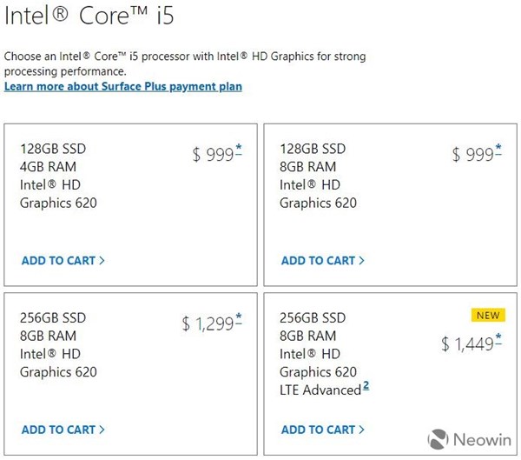Add 128GB SSD 4GB RAM model to cart
The width and height of the screenshot is (521, 460).
[x=63, y=260]
